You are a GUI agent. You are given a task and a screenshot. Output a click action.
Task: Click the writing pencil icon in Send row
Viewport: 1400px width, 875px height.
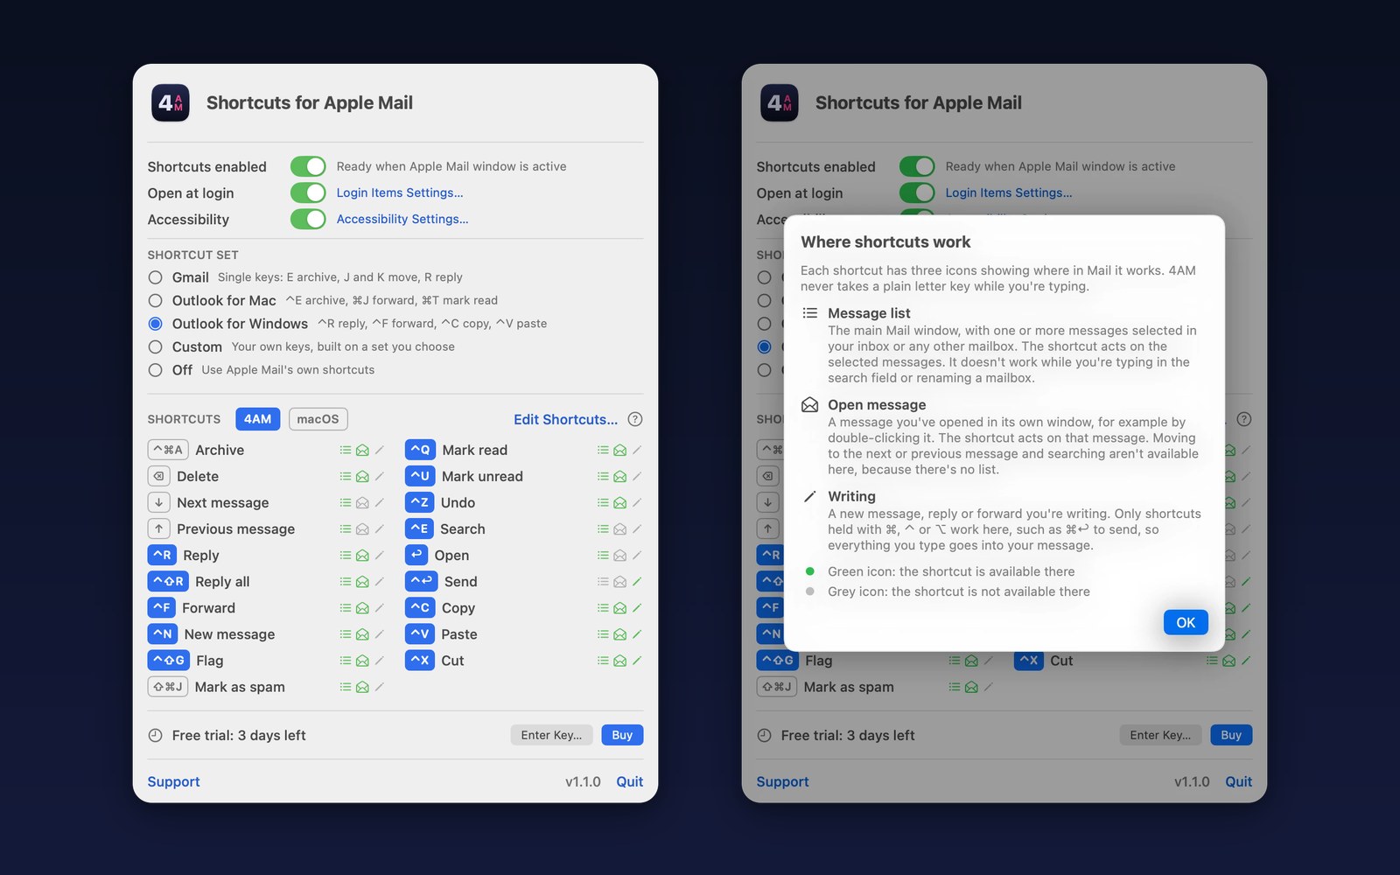tap(637, 581)
